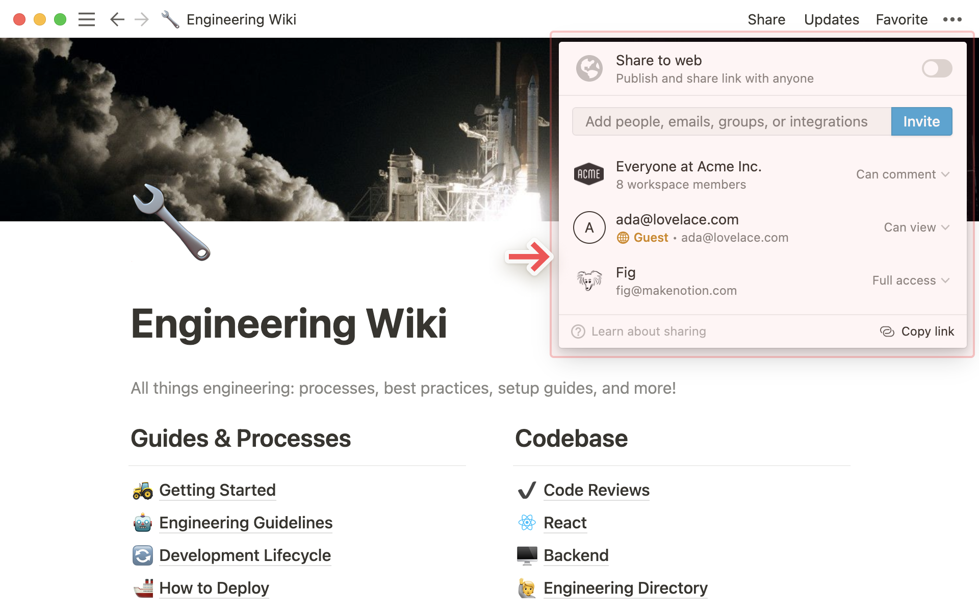Enable the Share to web toggle
Image resolution: width=979 pixels, height=612 pixels.
[936, 68]
